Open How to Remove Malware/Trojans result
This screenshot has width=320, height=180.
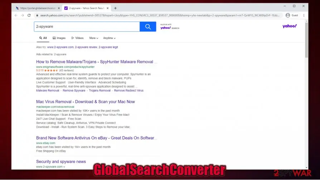[97, 62]
